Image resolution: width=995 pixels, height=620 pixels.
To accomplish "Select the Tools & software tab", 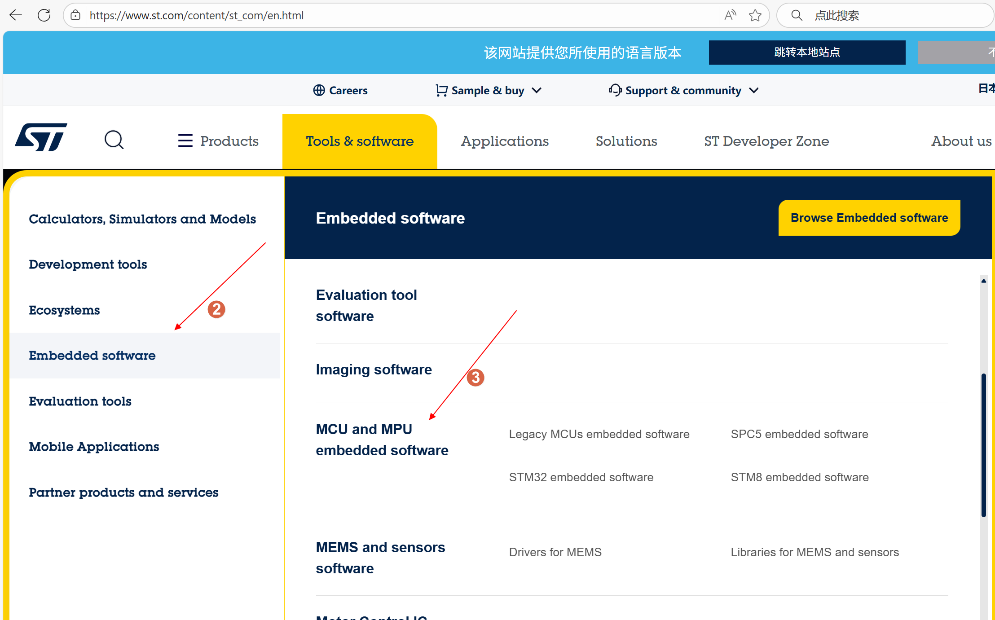I will [360, 141].
